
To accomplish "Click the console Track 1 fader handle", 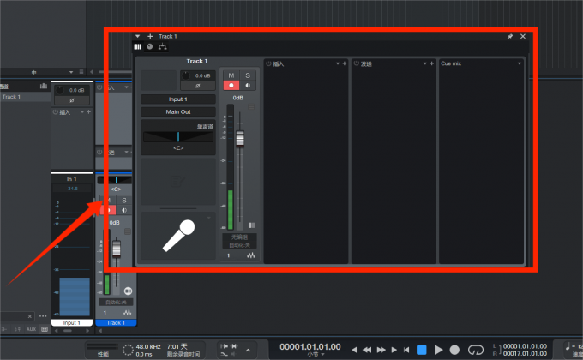I will pyautogui.click(x=117, y=249).
